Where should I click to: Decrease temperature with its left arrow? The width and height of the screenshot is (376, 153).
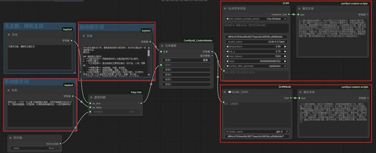(227, 46)
